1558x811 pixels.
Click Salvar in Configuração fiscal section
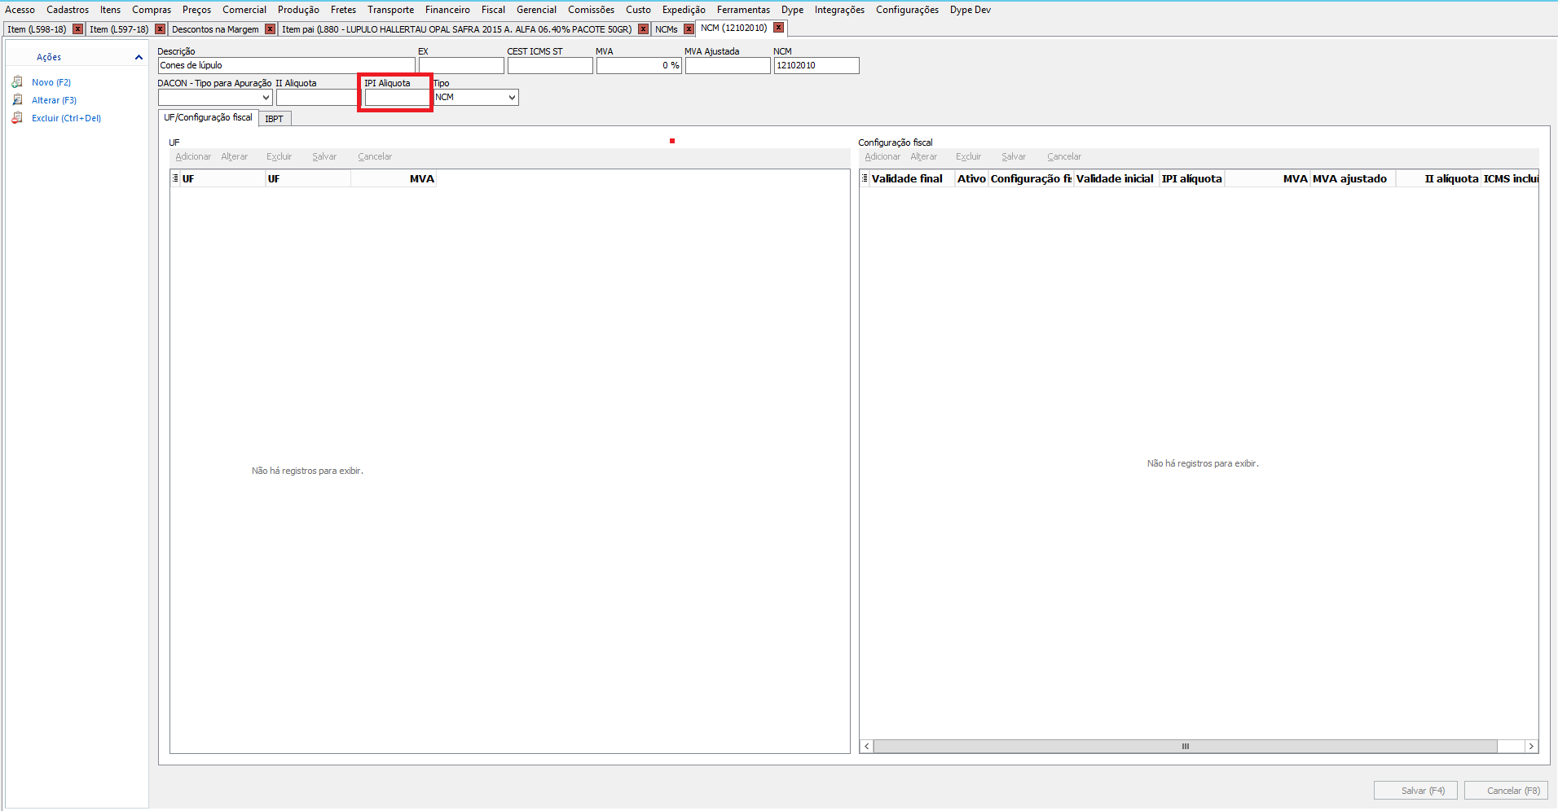[1014, 156]
